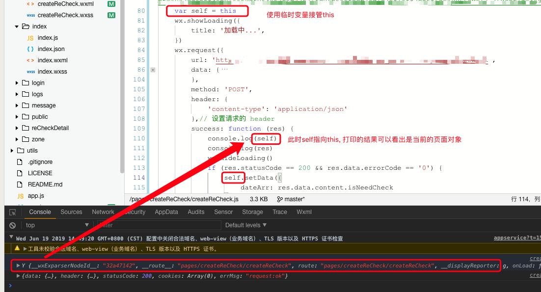Open the createReCheck.wxml file
The width and height of the screenshot is (541, 292).
point(66,4)
